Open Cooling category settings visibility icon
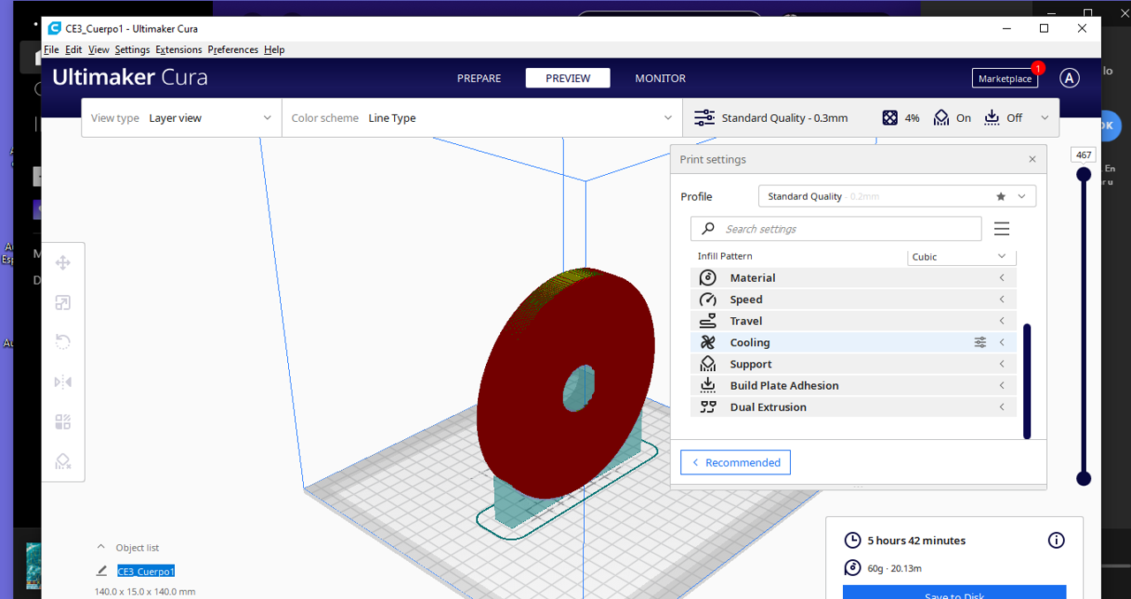This screenshot has height=599, width=1131. pyautogui.click(x=980, y=343)
